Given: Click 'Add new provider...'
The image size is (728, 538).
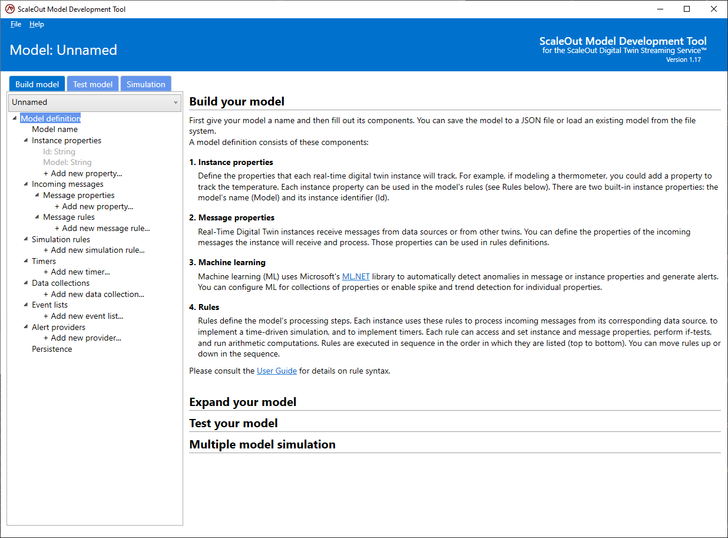Looking at the screenshot, I should click(82, 338).
